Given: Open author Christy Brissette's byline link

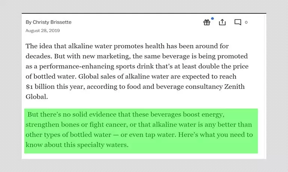Looking at the screenshot, I should [x=52, y=22].
